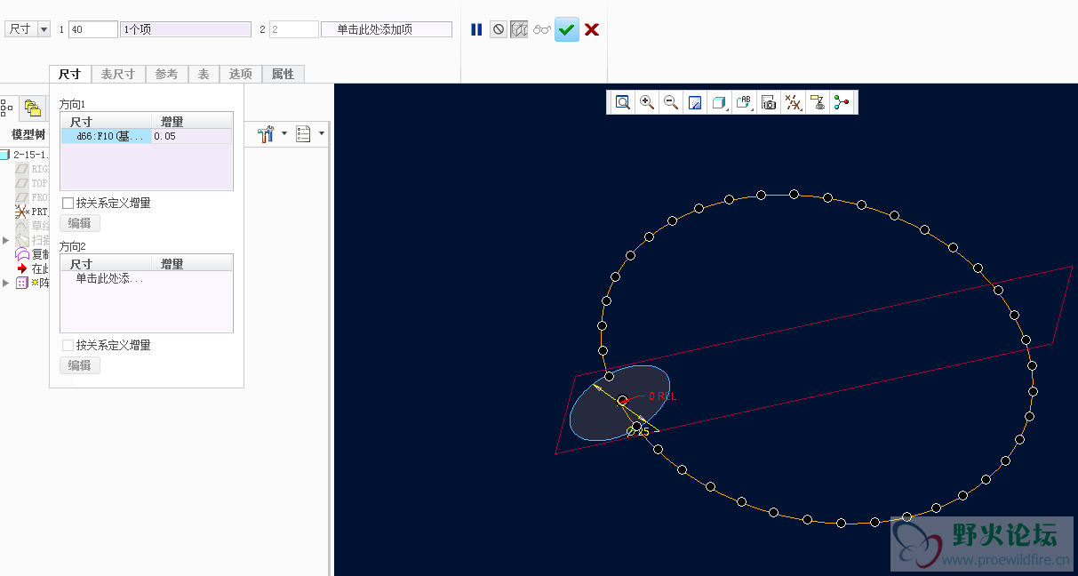This screenshot has height=576, width=1078.
Task: Click the glasses verify preview icon
Action: pos(542,29)
